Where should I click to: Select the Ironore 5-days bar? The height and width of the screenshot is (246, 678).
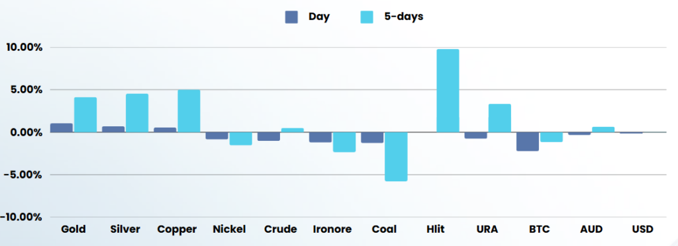pos(344,142)
